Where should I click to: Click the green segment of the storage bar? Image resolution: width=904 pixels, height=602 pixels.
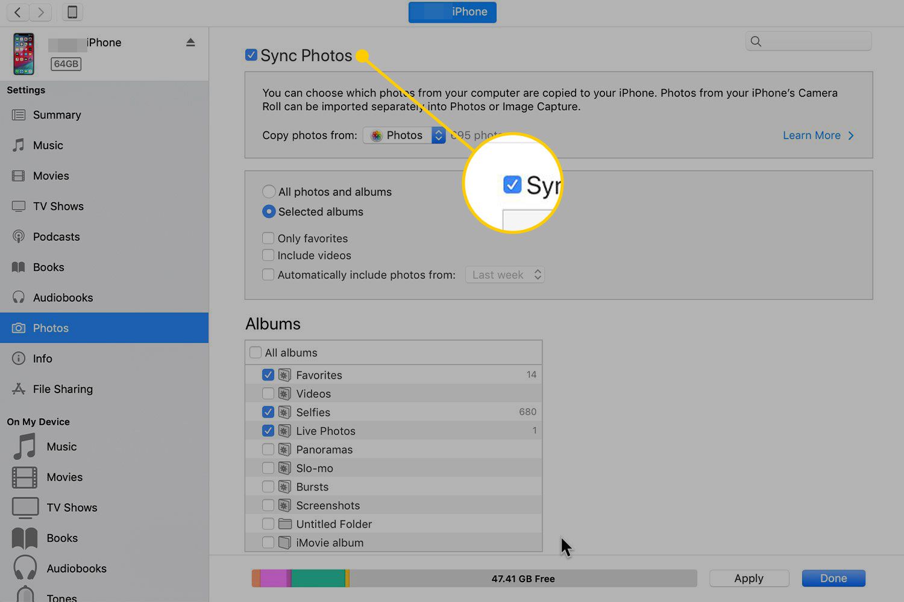pyautogui.click(x=318, y=579)
